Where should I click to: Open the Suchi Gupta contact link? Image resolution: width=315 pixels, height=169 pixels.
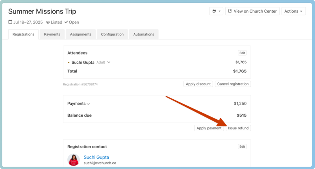96,157
